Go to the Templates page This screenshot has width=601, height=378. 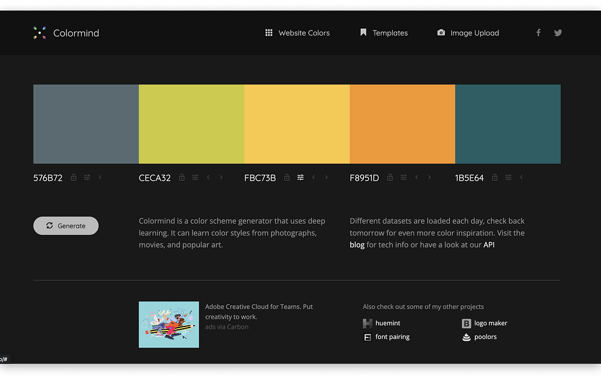coord(384,33)
